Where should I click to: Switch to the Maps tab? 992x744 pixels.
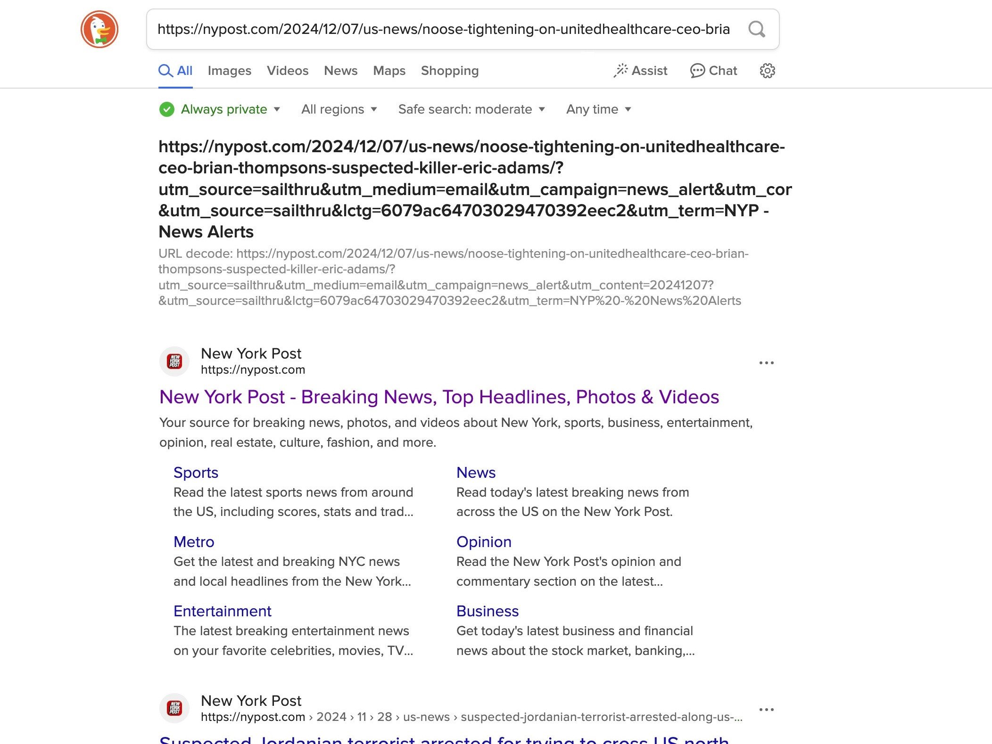389,71
